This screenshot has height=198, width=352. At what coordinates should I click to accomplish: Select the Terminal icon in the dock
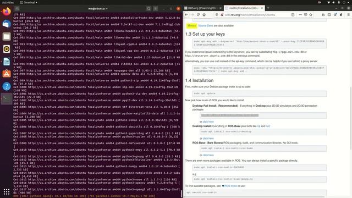tap(7, 99)
